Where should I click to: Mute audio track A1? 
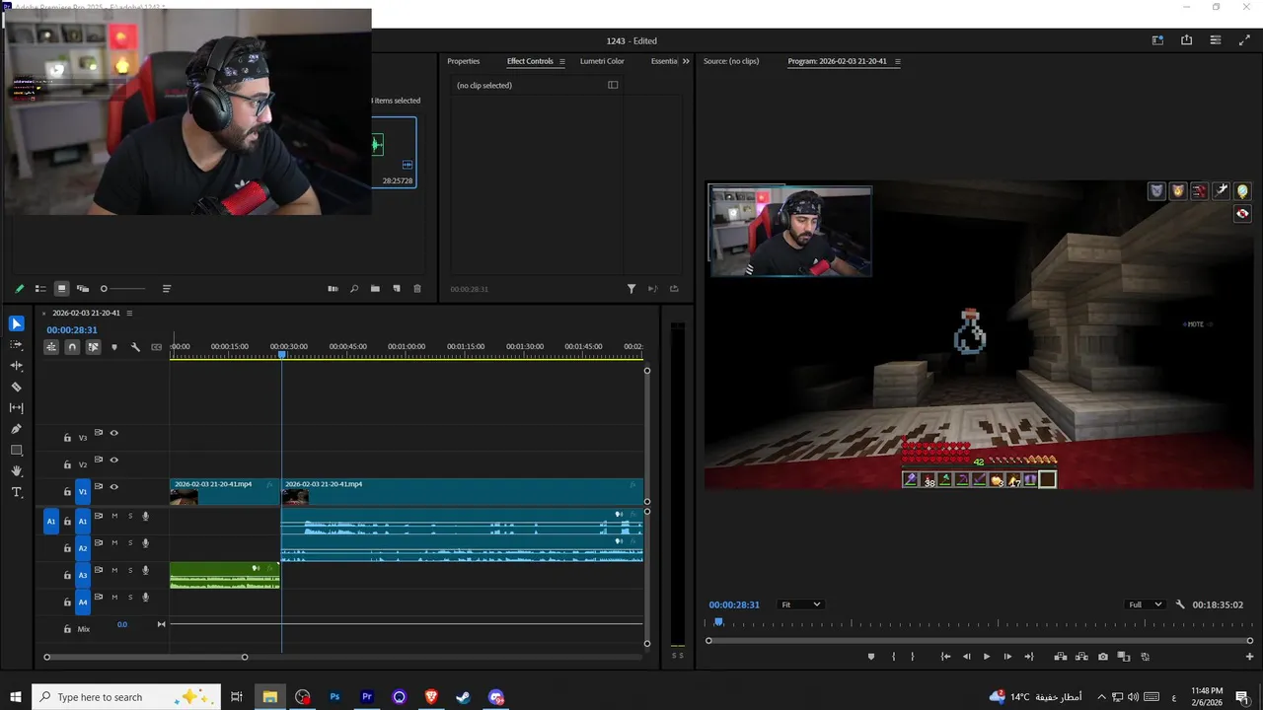pos(114,516)
